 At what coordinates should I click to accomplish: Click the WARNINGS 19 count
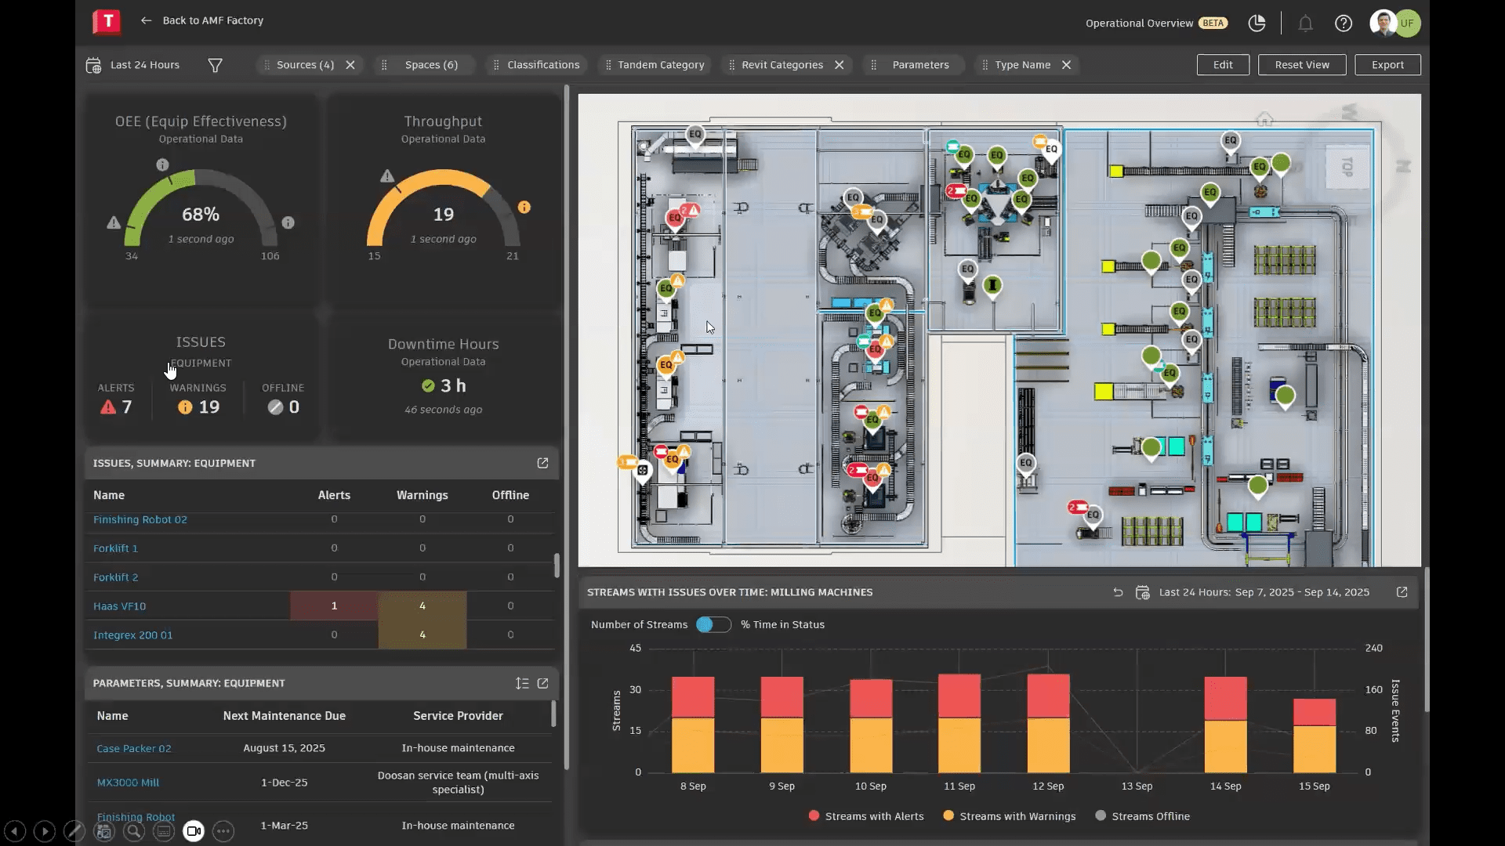pyautogui.click(x=198, y=407)
